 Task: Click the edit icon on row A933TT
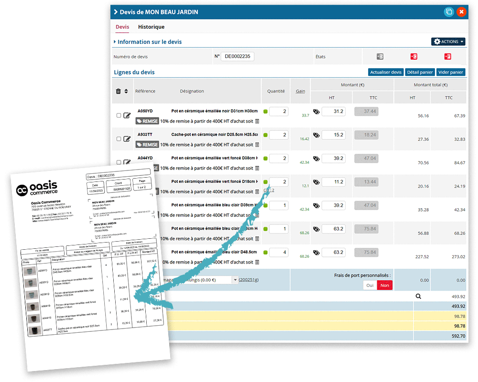127,139
